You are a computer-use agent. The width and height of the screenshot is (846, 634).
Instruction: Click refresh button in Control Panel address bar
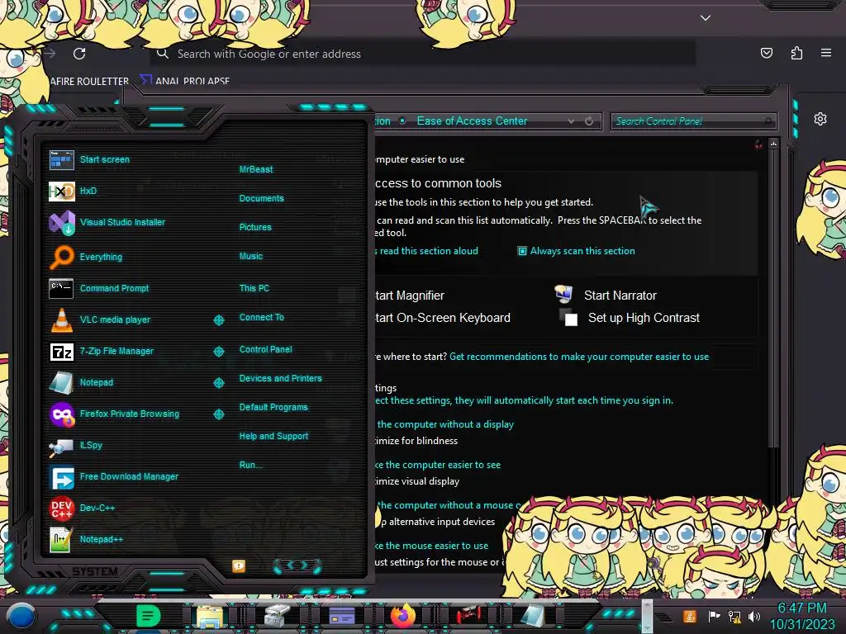click(589, 121)
